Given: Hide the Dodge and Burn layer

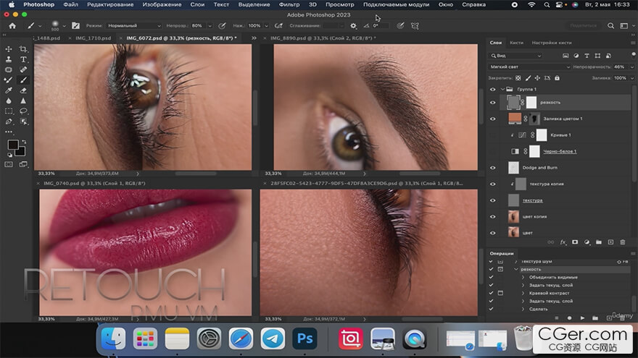Looking at the screenshot, I should click(x=493, y=168).
